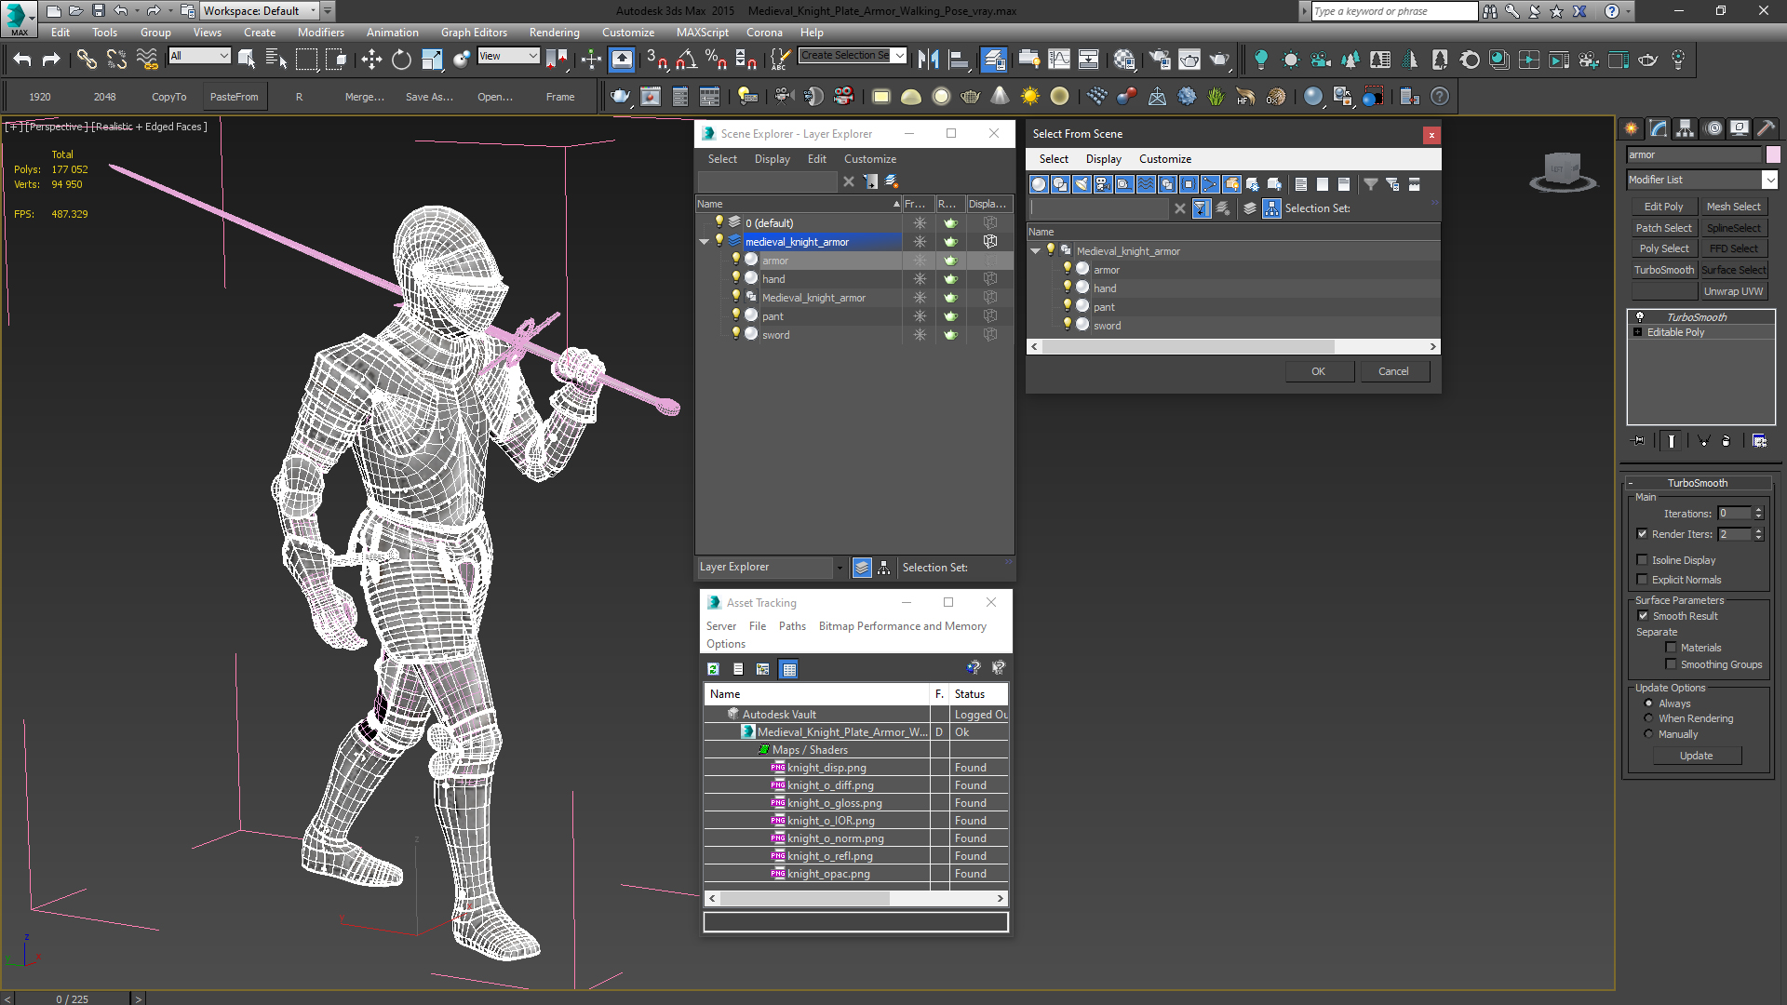Click the pink object color swatch

coord(1773,154)
